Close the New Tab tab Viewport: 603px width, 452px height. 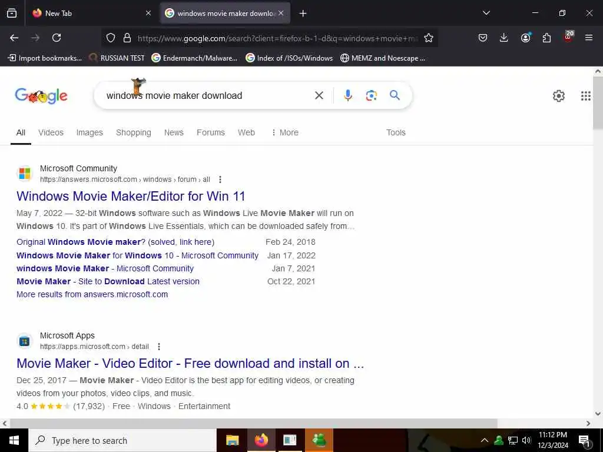click(148, 13)
